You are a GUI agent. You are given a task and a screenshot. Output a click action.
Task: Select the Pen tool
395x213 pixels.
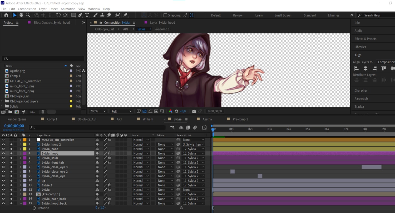point(80,15)
